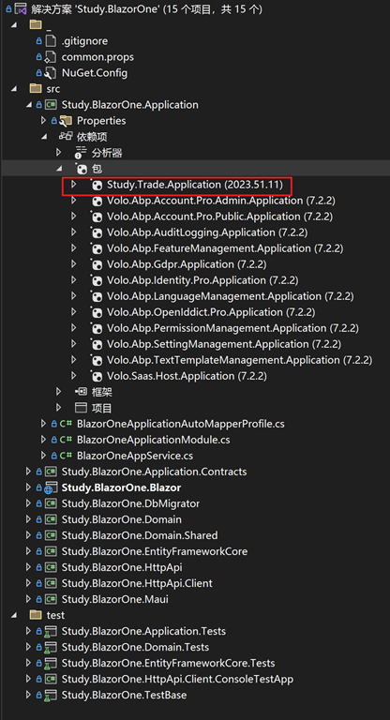This screenshot has height=720, width=390.
Task: Collapse the src folder
Action: pos(13,89)
